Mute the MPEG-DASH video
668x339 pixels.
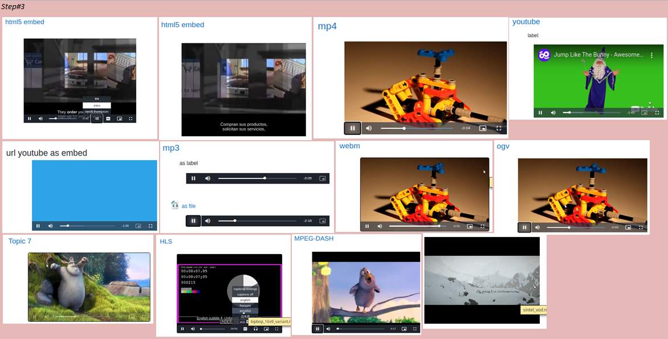[328, 329]
